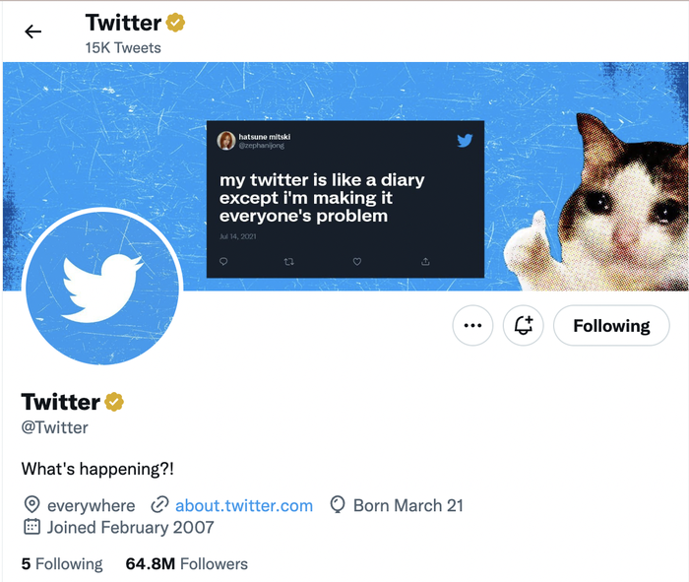Click the share icon in banner tweet
This screenshot has height=582, width=689.
(425, 261)
